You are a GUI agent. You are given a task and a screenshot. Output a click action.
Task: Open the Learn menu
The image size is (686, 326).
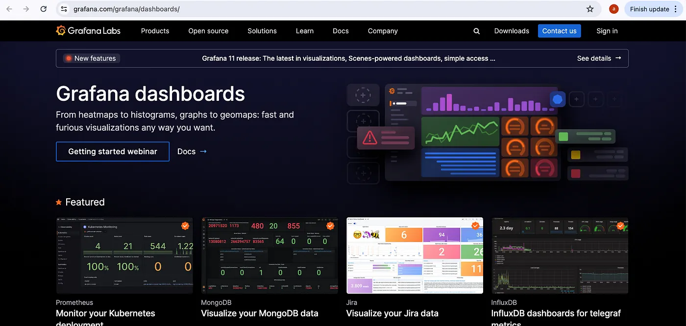click(x=305, y=31)
